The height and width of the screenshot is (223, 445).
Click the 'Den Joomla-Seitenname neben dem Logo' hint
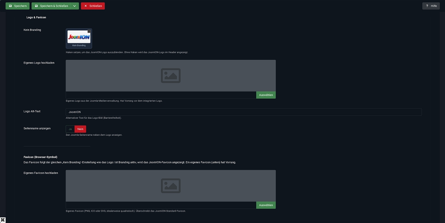(x=94, y=135)
